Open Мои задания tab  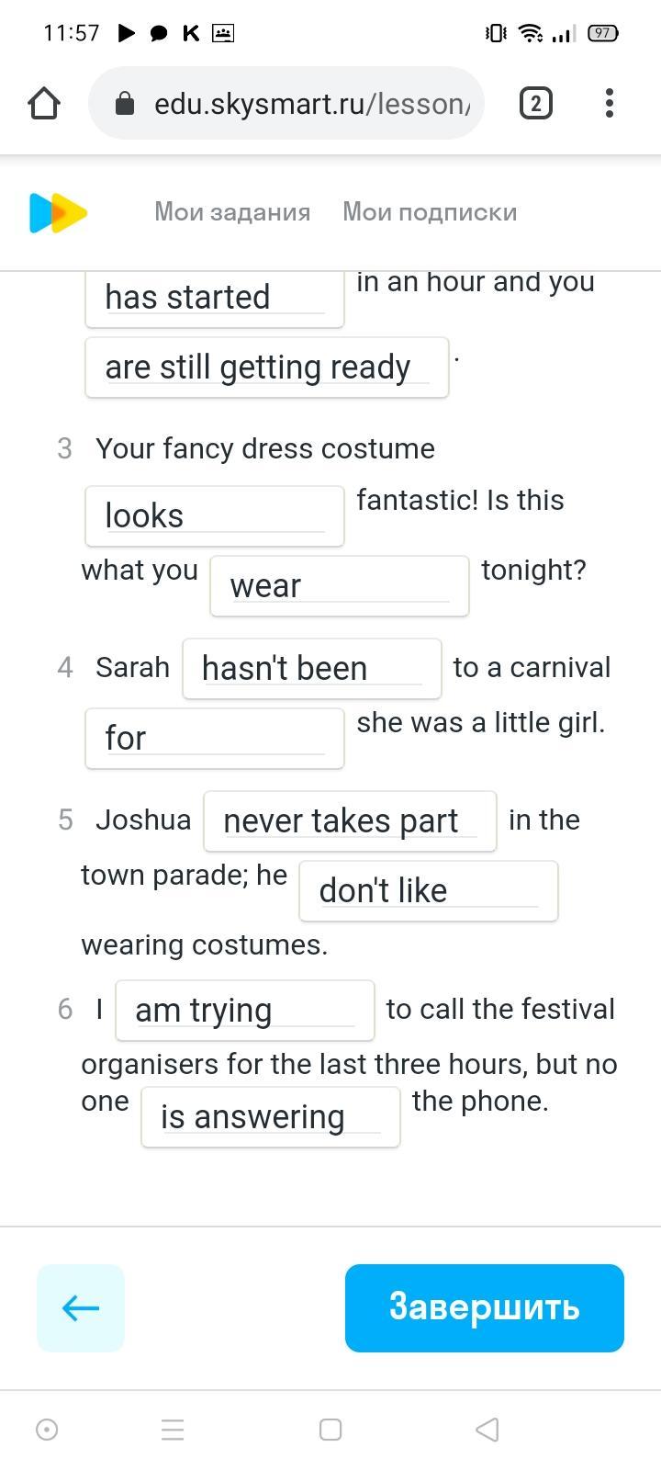point(232,212)
